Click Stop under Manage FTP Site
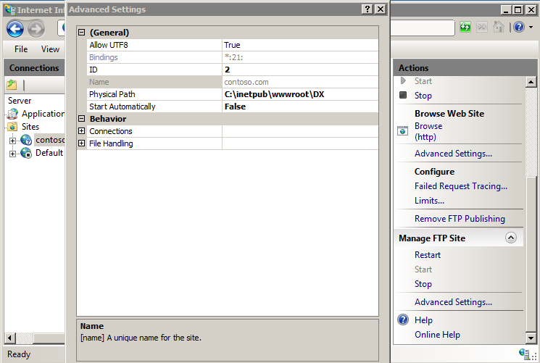This screenshot has height=363, width=540. click(423, 284)
